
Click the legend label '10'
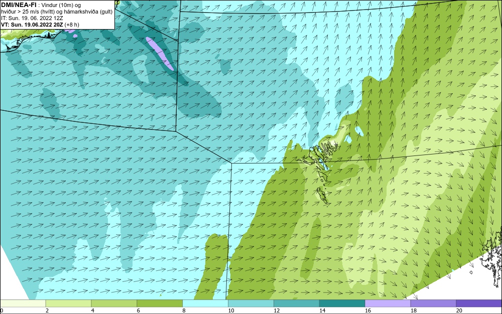[x=231, y=310]
